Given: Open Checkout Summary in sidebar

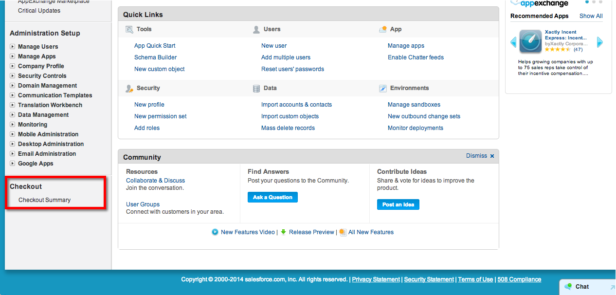Looking at the screenshot, I should click(44, 200).
